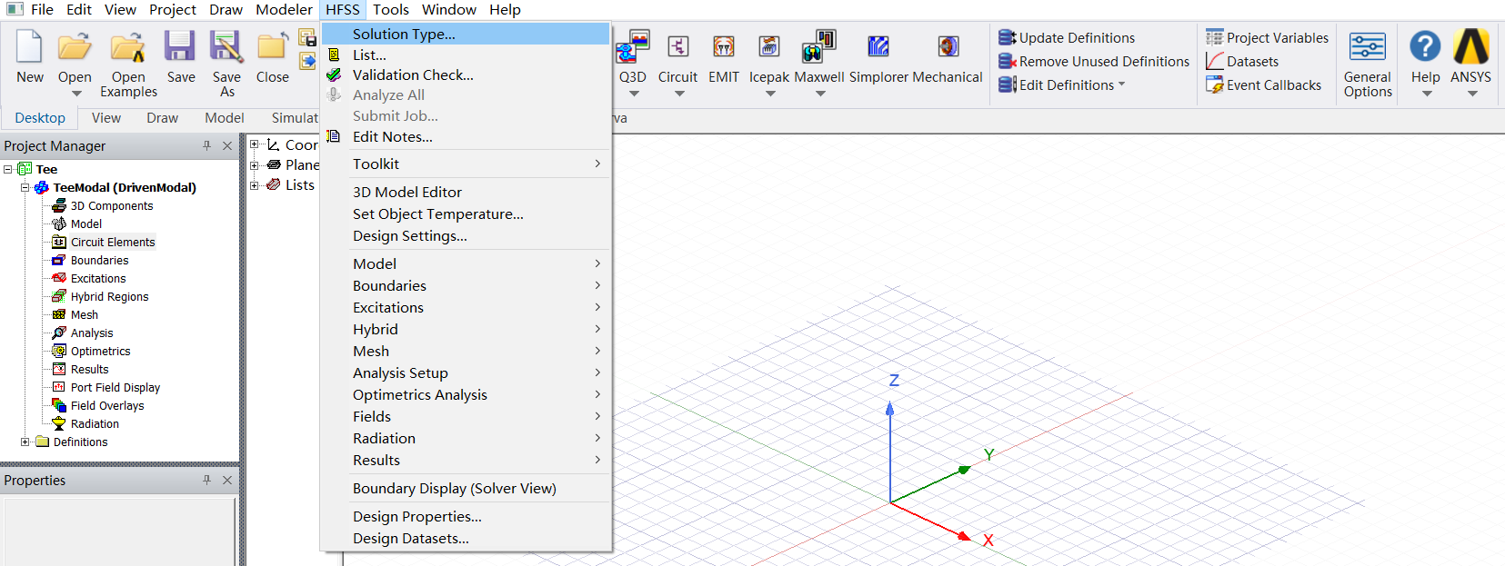Switch to the View ribbon tab
This screenshot has height=566, width=1505.
(x=106, y=117)
